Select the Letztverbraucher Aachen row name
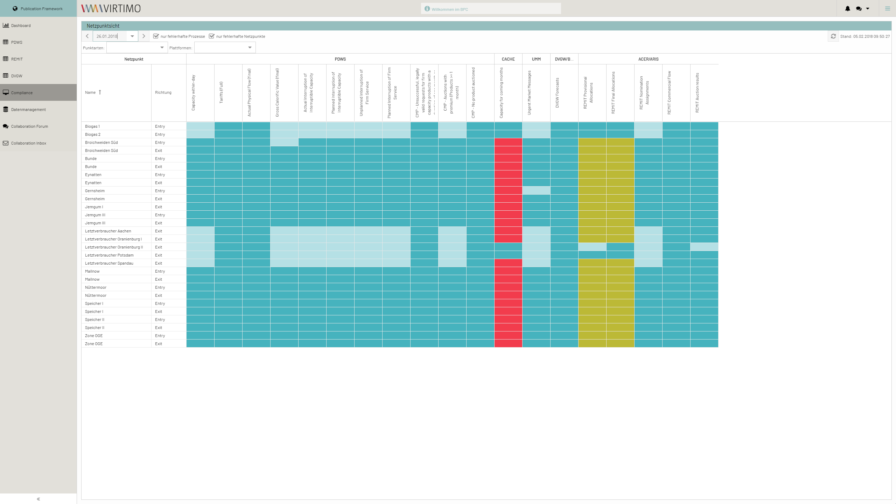Image resolution: width=896 pixels, height=504 pixels. pyautogui.click(x=108, y=231)
